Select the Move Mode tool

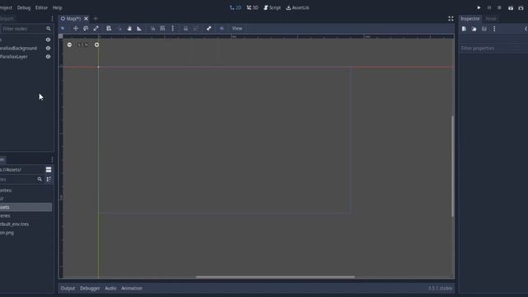[75, 29]
